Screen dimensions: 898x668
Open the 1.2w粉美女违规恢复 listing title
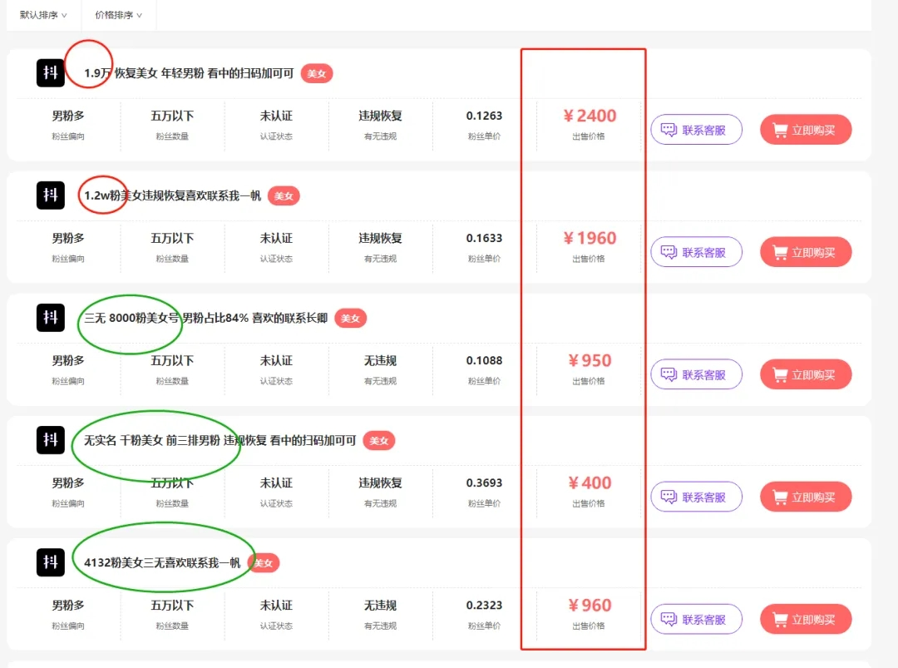click(172, 196)
